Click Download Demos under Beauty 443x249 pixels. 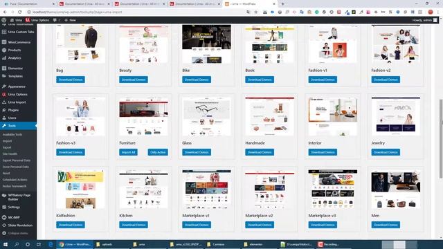134,80
